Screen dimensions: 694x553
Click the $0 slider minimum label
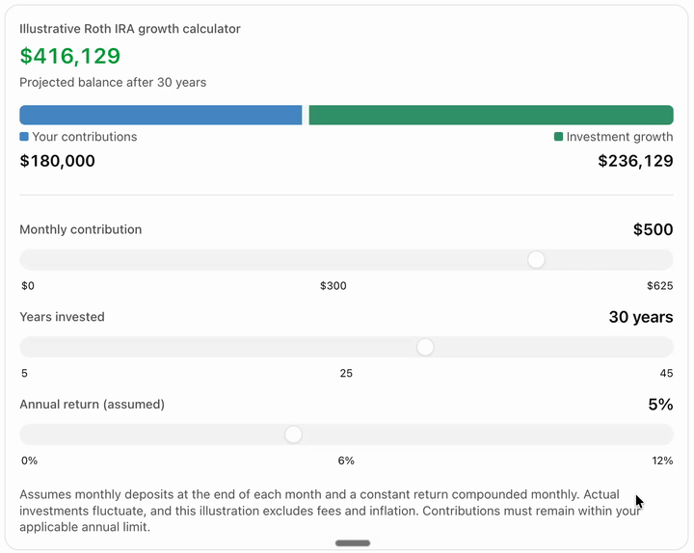point(28,286)
